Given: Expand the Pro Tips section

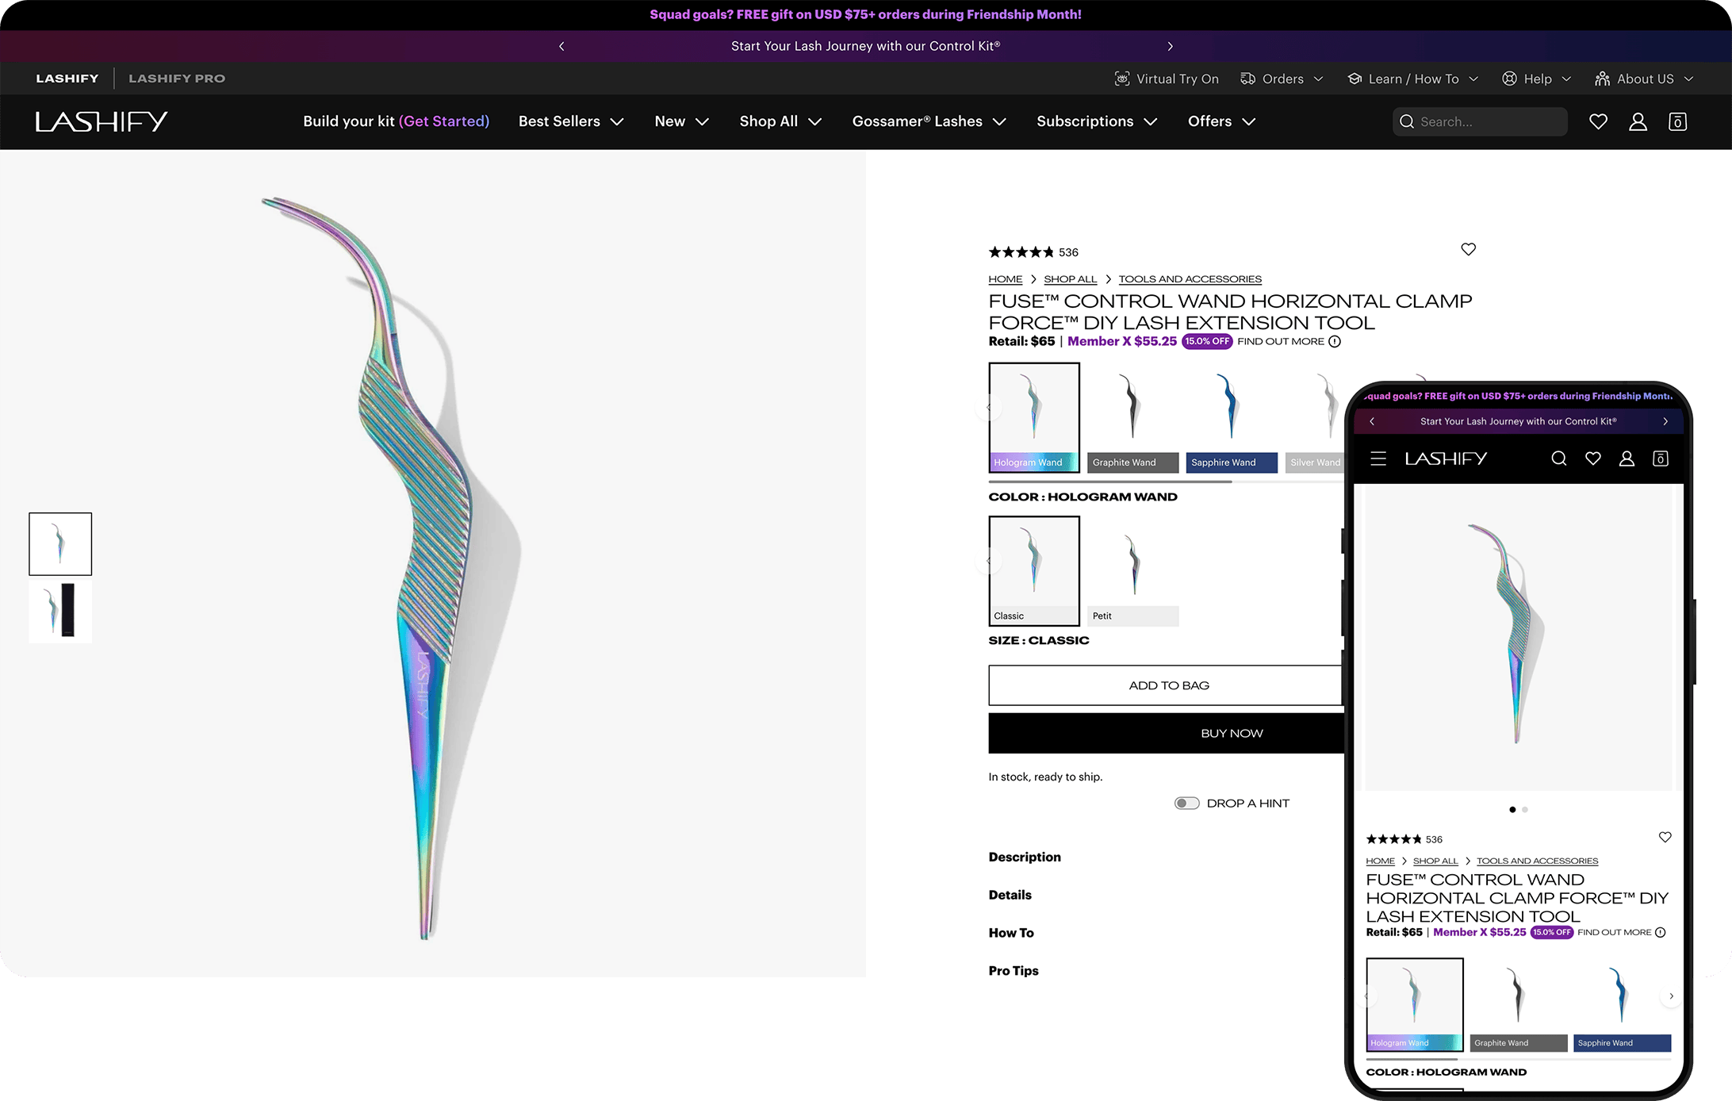Looking at the screenshot, I should 1014,971.
